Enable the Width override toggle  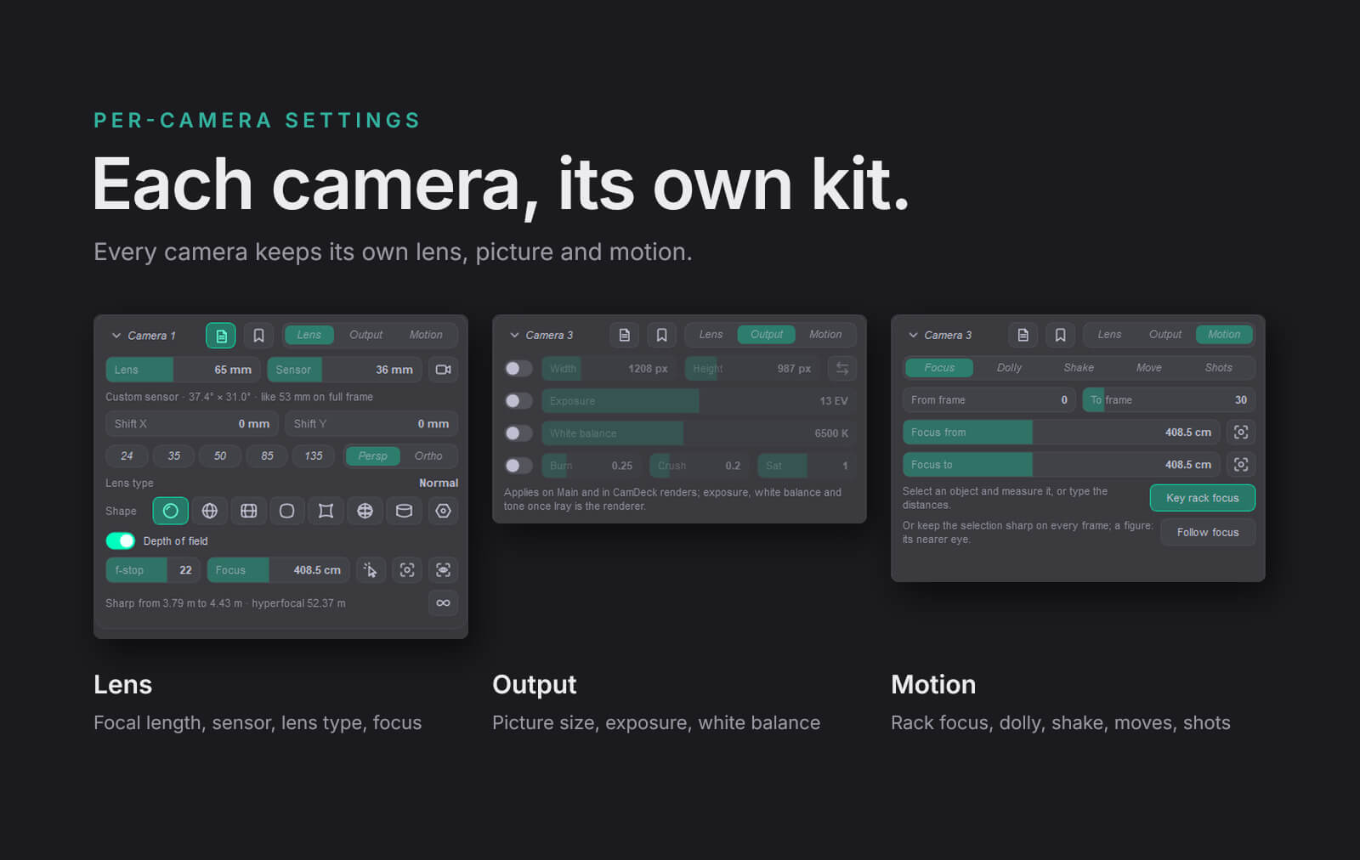(518, 369)
